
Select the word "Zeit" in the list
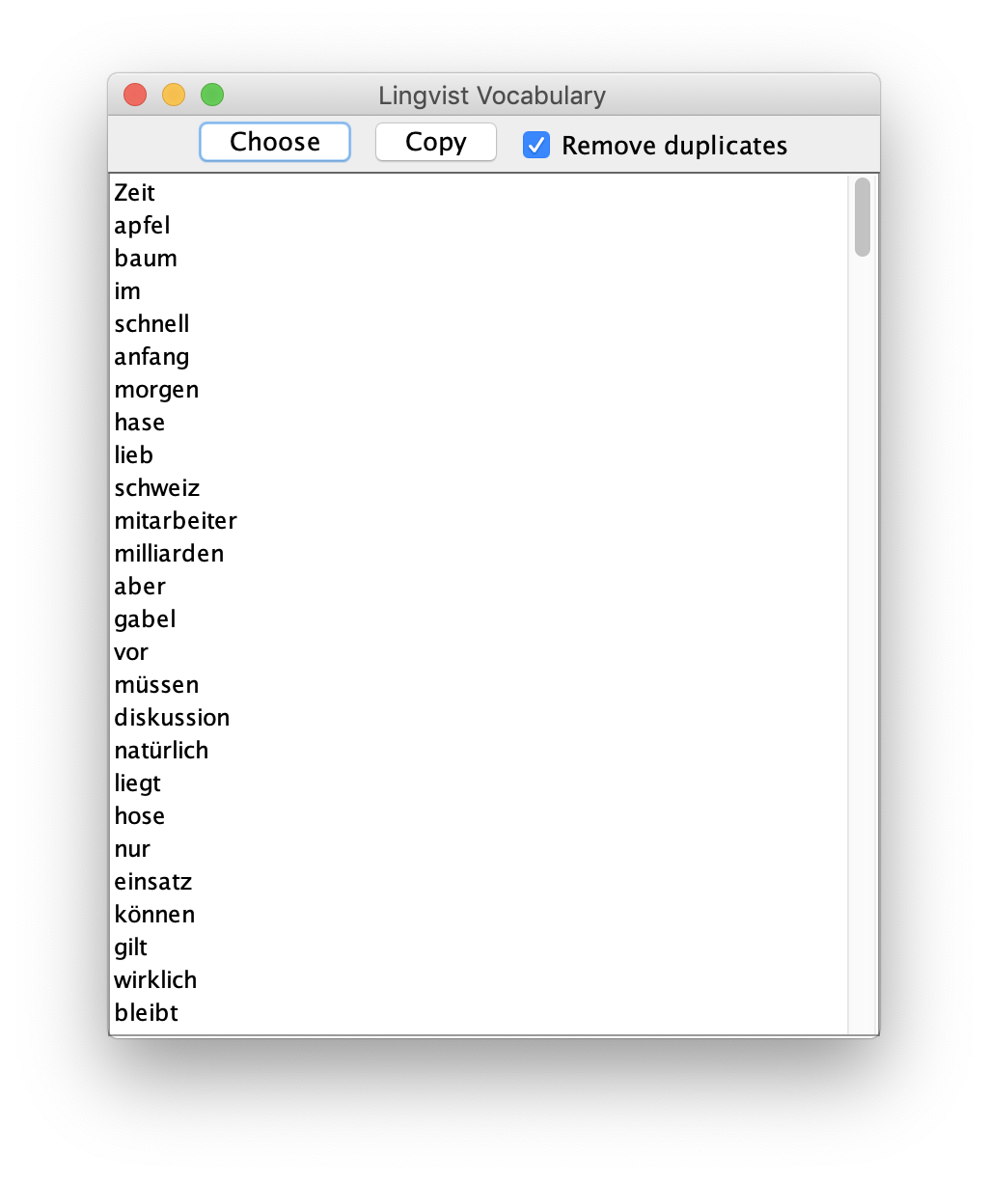[x=135, y=193]
